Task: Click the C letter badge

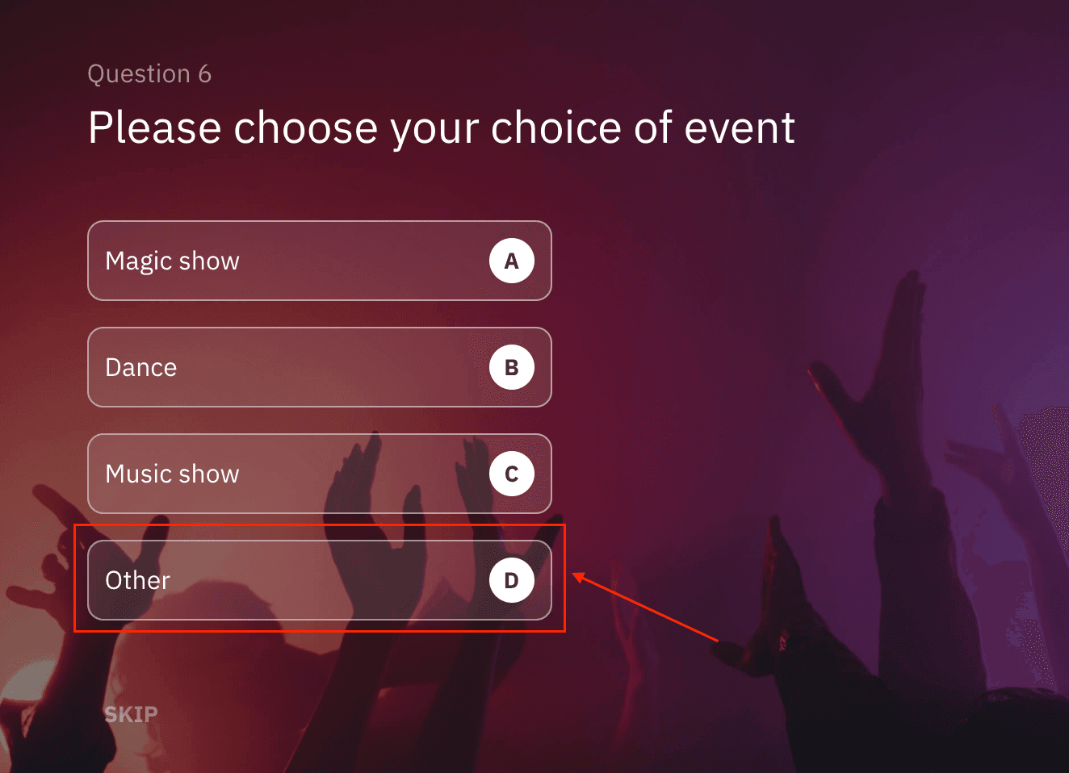Action: pos(511,474)
